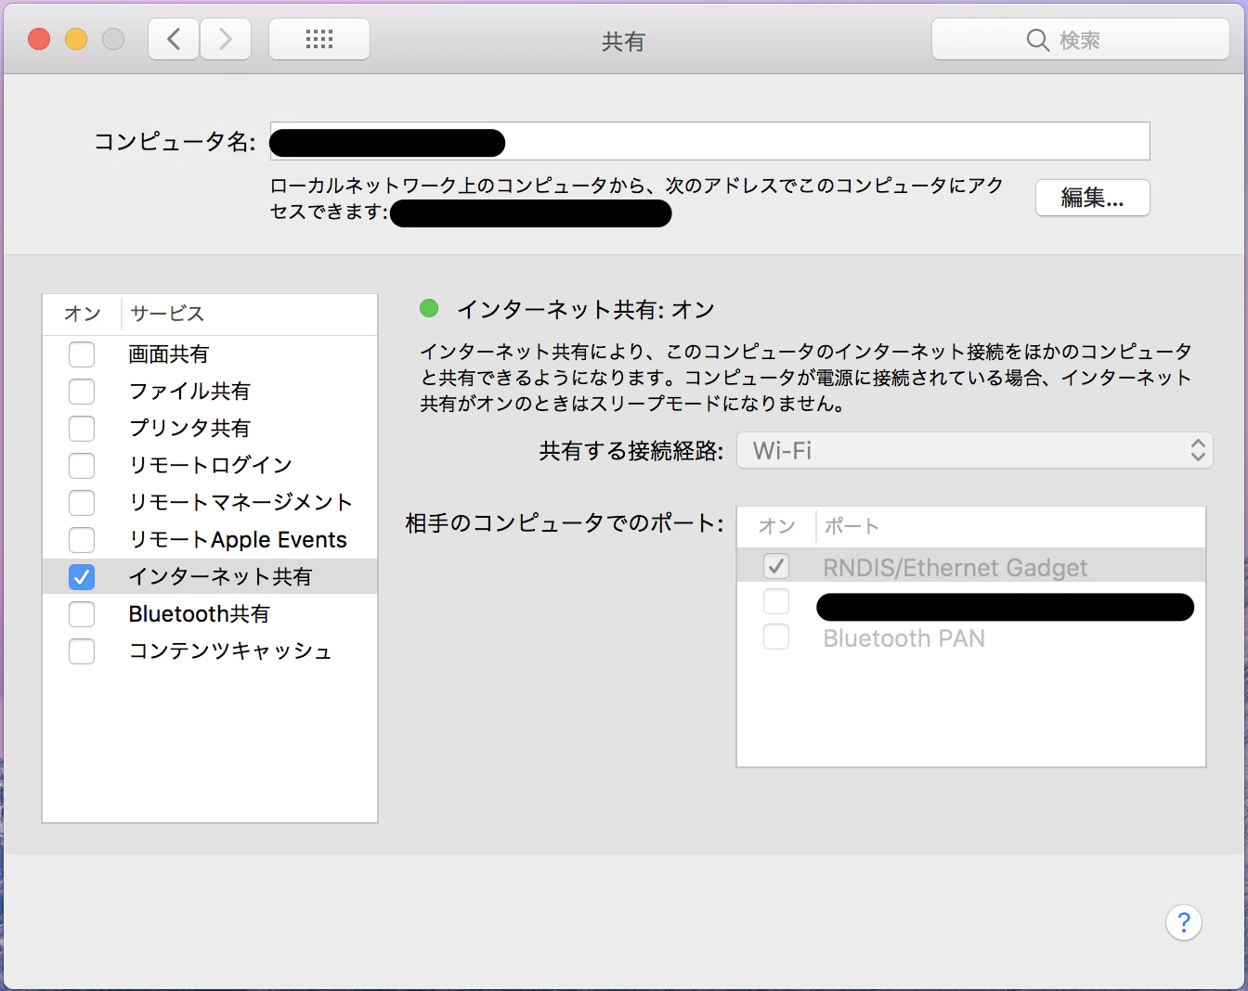
Task: Enable コンテンツキャッシュ checkbox
Action: click(82, 650)
